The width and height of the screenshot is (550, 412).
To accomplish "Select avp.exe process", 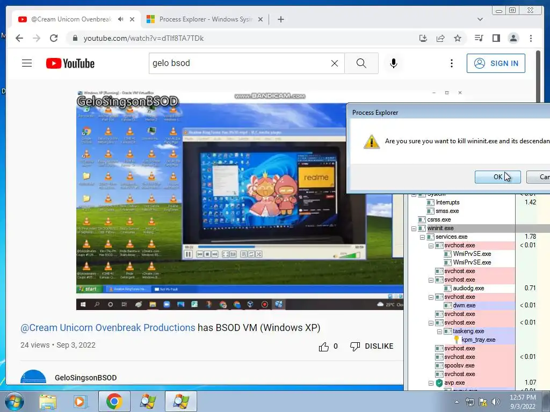I will (454, 382).
